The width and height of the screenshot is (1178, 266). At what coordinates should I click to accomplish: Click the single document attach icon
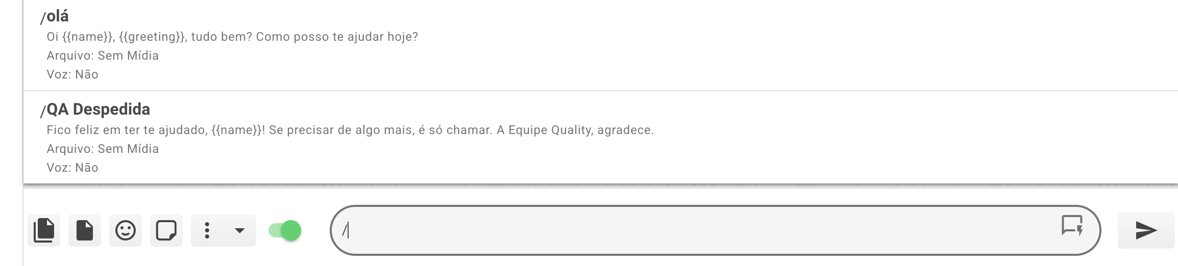pos(85,230)
